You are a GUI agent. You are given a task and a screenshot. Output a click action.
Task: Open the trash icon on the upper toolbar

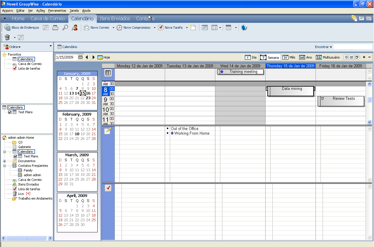click(7, 37)
